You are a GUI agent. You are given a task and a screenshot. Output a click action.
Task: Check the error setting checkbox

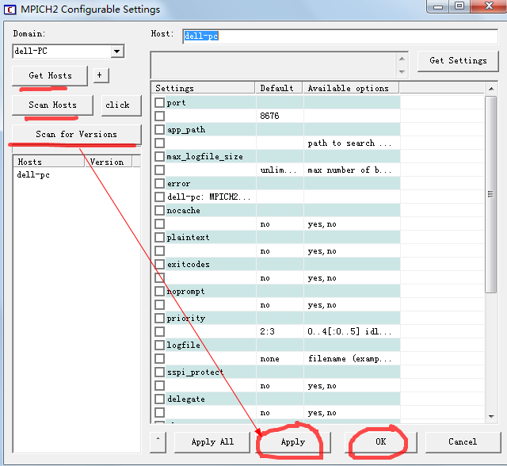(159, 183)
